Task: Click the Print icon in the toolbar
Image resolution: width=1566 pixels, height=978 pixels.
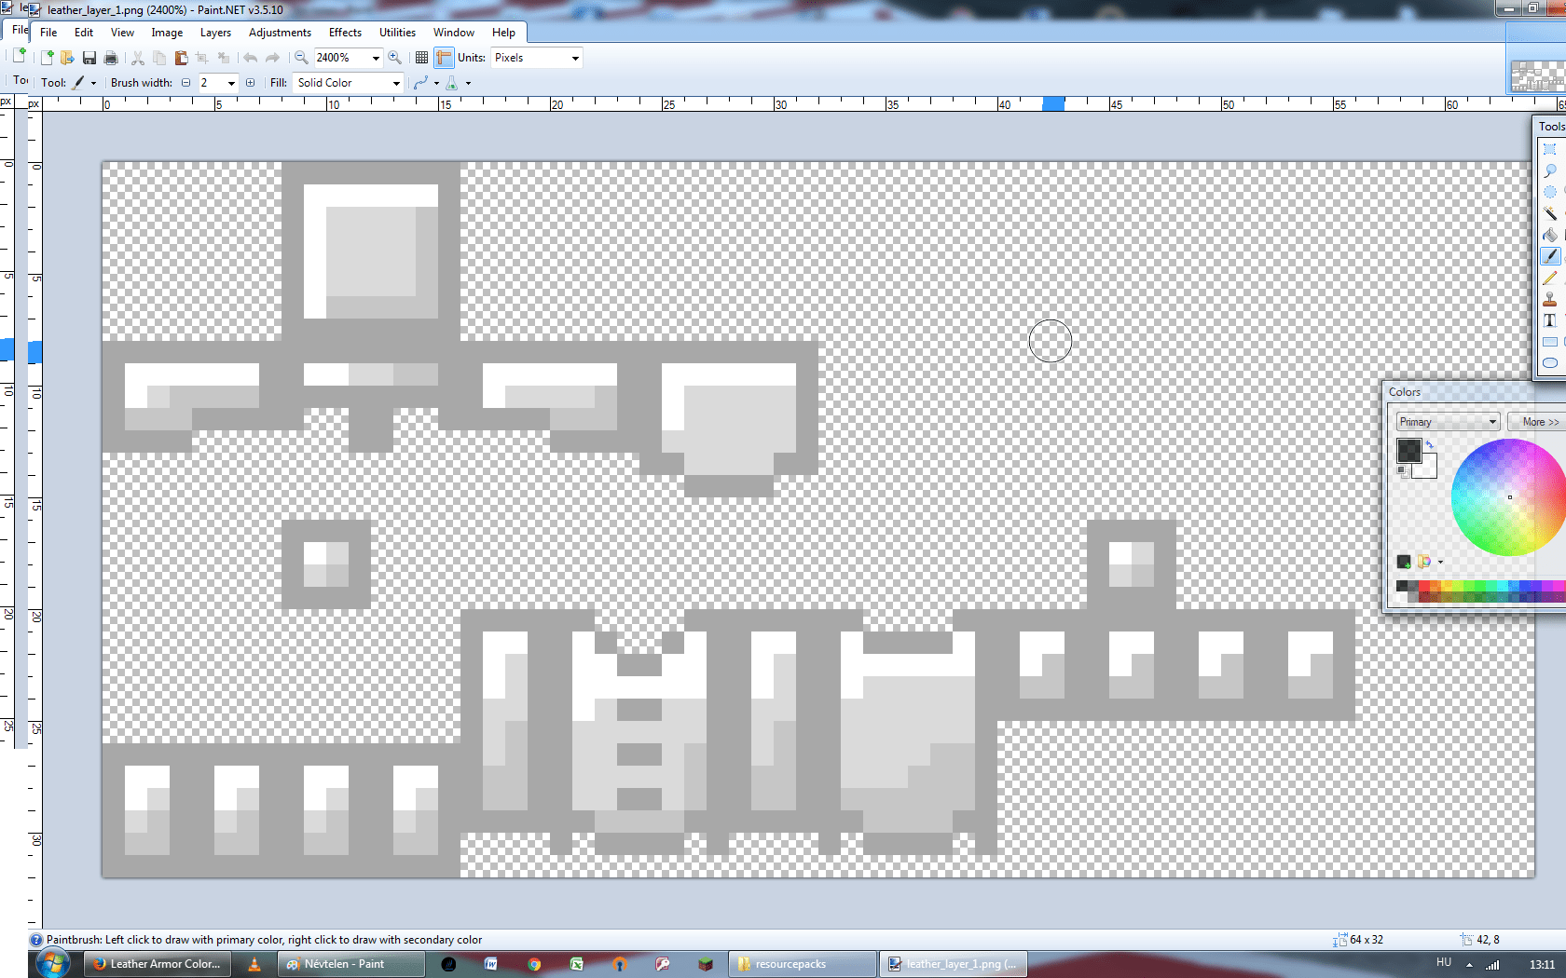Action: point(111,58)
